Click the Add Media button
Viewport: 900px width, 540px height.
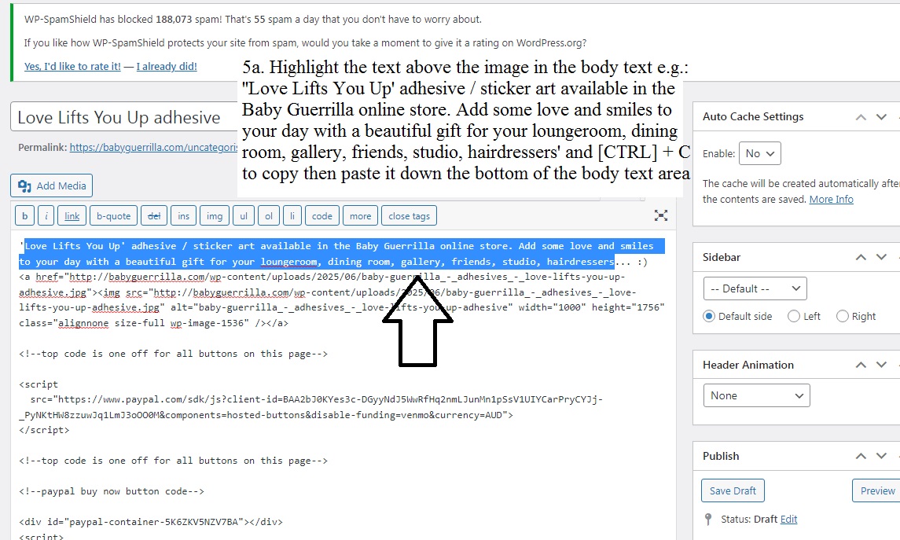(51, 186)
